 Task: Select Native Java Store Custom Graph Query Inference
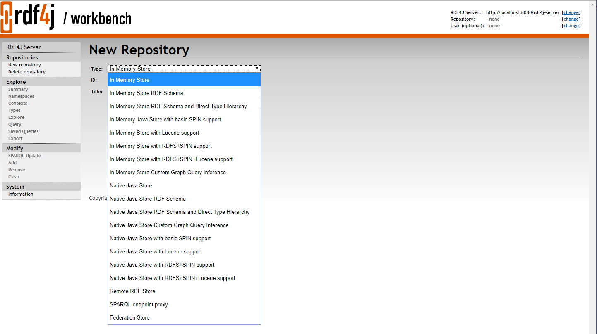tap(184, 225)
